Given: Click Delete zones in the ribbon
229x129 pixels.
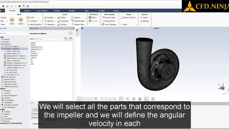Looking at the screenshot, I should point(62,18).
